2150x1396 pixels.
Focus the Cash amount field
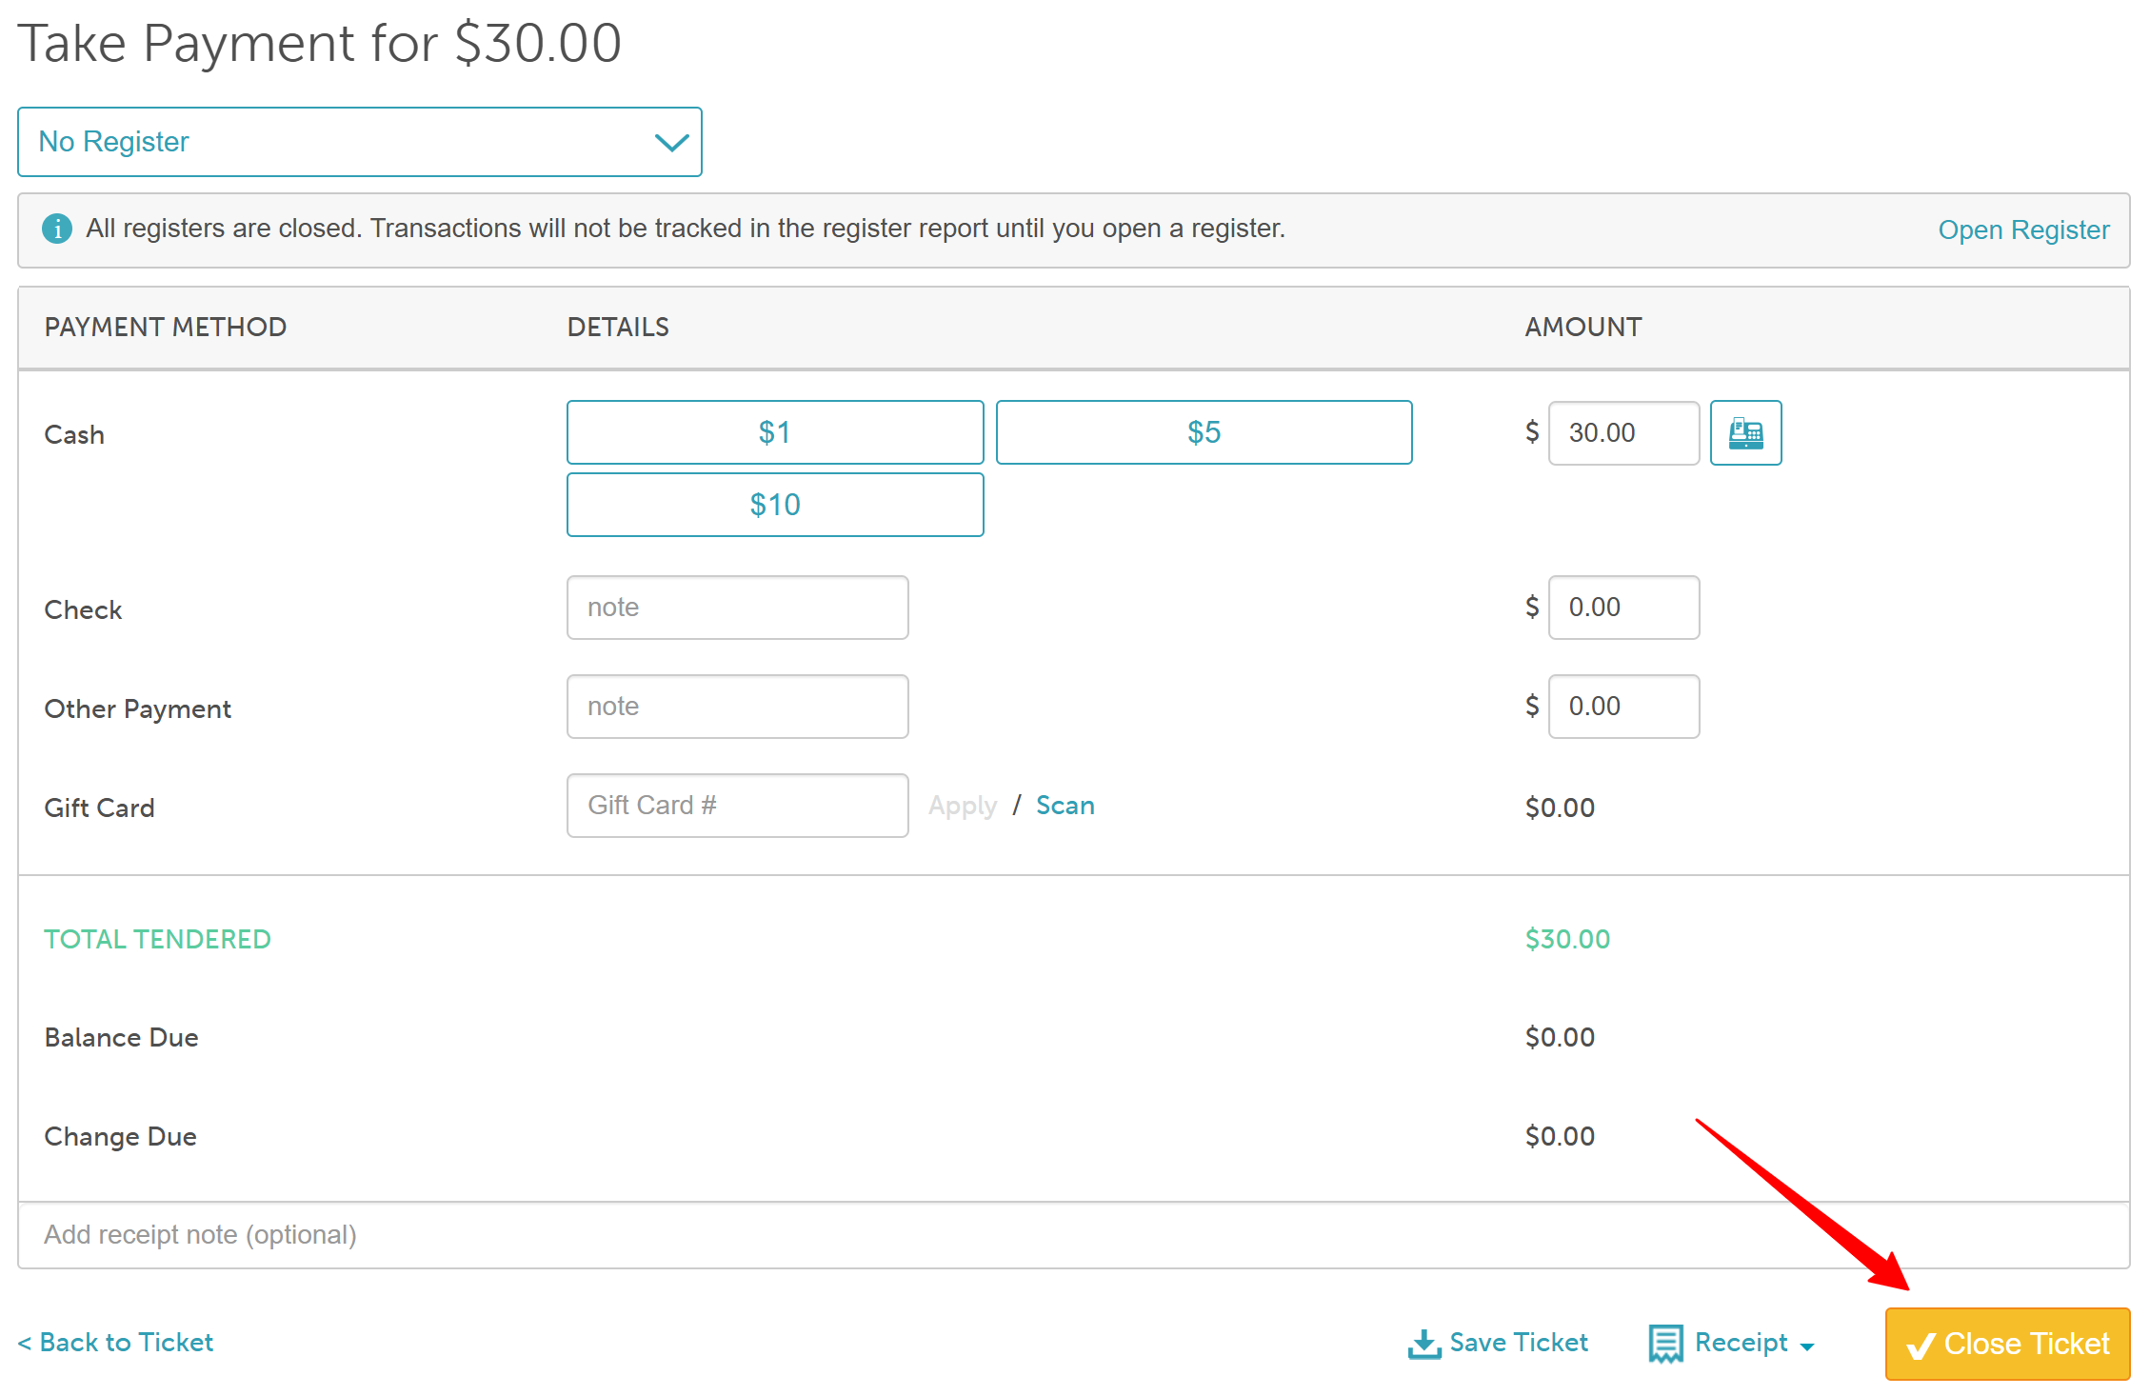click(1622, 433)
